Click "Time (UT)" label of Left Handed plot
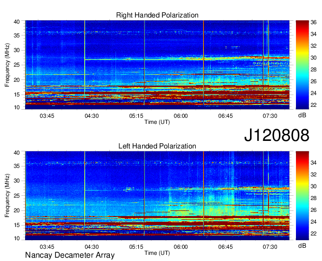This screenshot has height=261, width=322. point(157,253)
